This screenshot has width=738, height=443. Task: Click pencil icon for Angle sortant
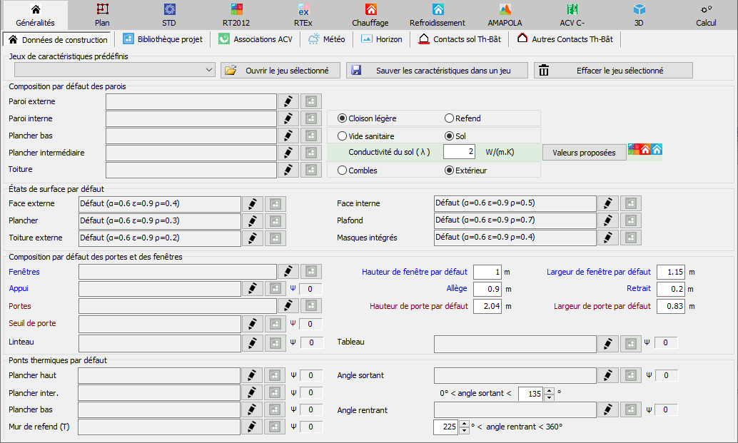607,375
